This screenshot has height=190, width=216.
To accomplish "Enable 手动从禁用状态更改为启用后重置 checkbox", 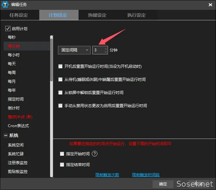I will [x=60, y=105].
